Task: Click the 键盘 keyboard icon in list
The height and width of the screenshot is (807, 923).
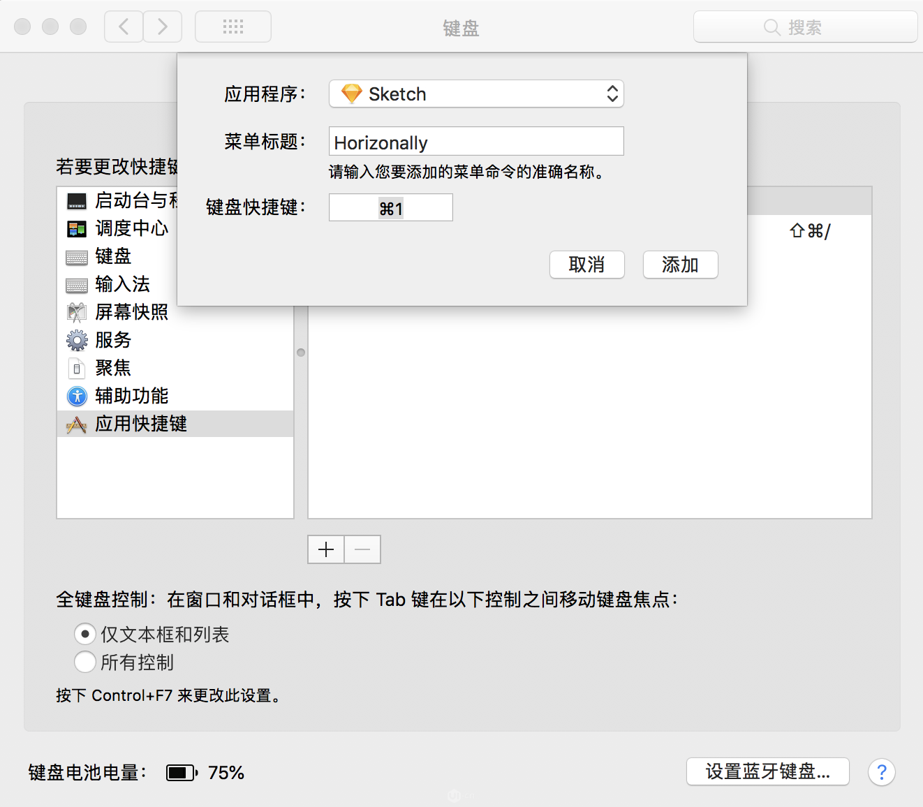Action: click(77, 257)
